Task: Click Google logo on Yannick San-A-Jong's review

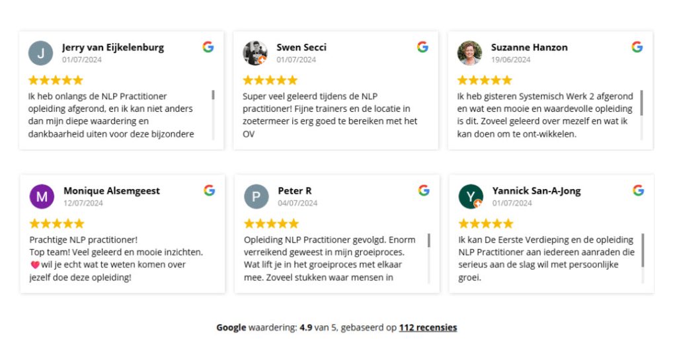Action: pyautogui.click(x=638, y=190)
